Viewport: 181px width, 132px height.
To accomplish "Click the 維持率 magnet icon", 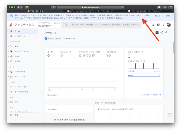I will 11,62.
